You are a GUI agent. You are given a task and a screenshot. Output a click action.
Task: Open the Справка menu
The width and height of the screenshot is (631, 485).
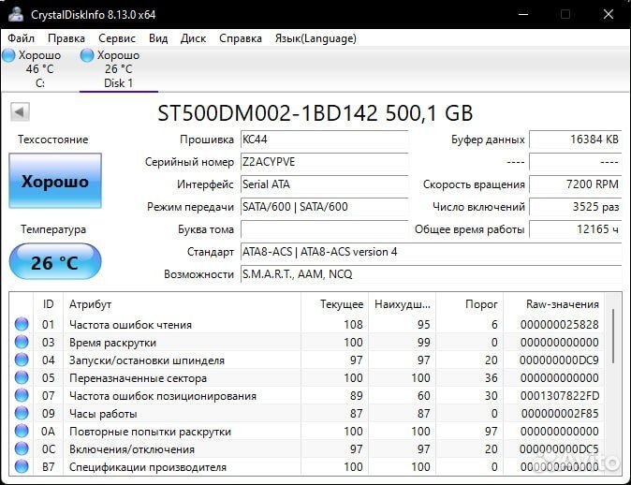tap(241, 38)
